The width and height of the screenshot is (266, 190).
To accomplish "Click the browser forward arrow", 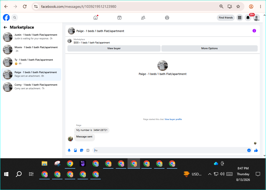I will [15, 7].
